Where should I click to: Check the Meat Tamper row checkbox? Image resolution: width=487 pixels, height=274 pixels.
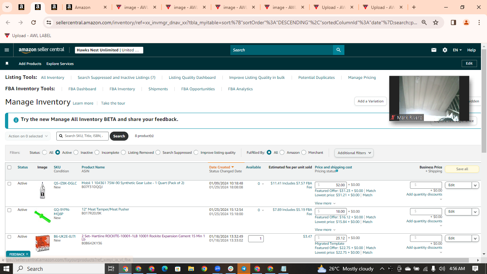[9, 210]
